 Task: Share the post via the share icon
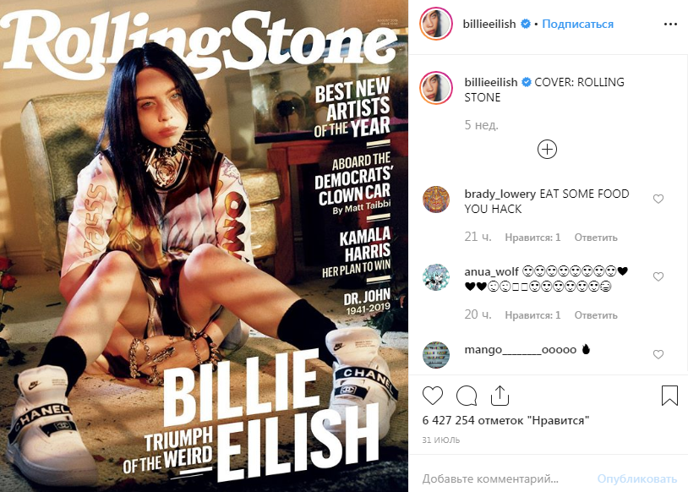500,396
